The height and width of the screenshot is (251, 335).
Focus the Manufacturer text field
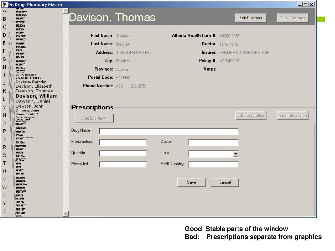tap(123, 142)
